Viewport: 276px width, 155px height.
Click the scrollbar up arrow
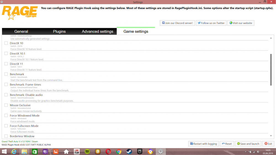coord(271,38)
